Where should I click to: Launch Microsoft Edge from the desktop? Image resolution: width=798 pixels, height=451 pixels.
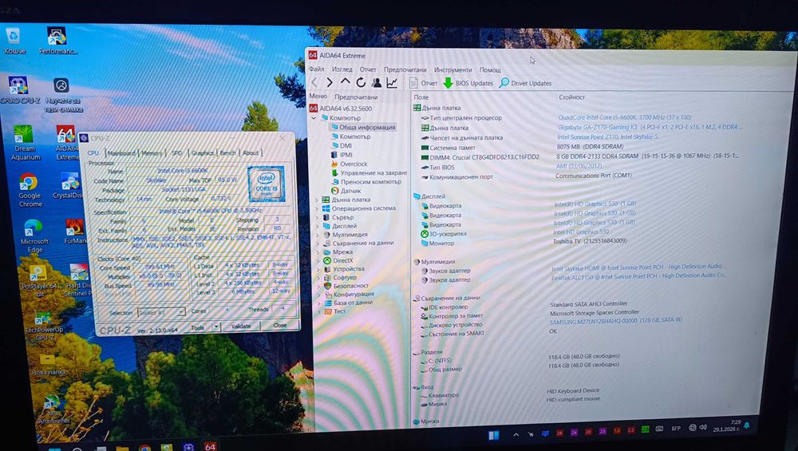point(34,235)
